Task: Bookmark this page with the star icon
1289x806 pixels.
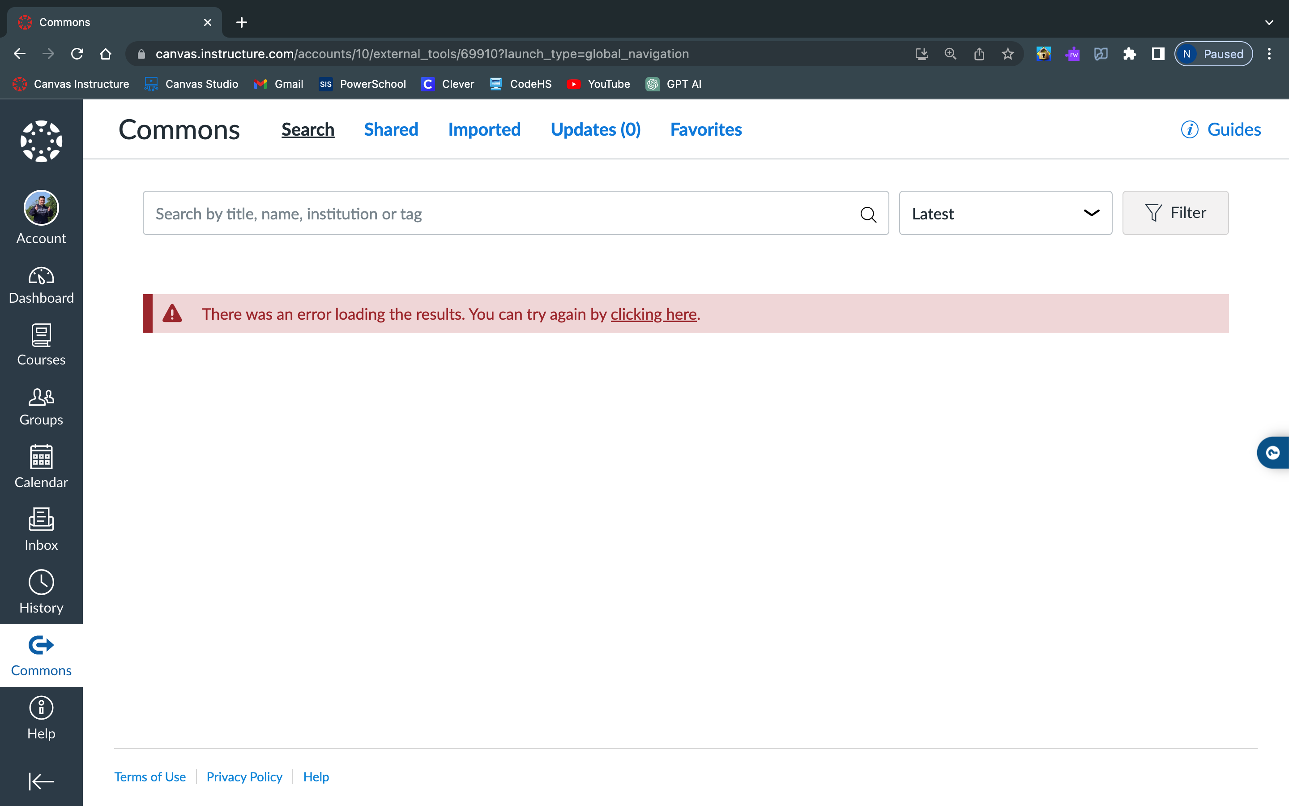Action: click(1007, 54)
